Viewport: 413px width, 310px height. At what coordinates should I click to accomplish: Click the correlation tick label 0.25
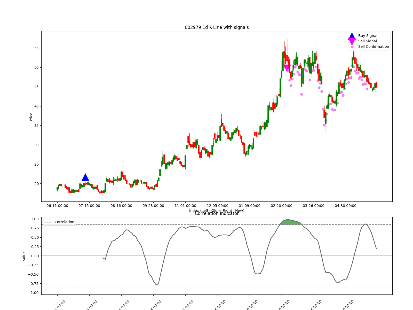[35, 247]
